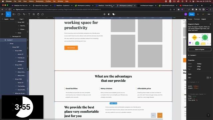The image size is (213, 120).
Task: Open the zoom percentage dropdown
Action: point(209,14)
